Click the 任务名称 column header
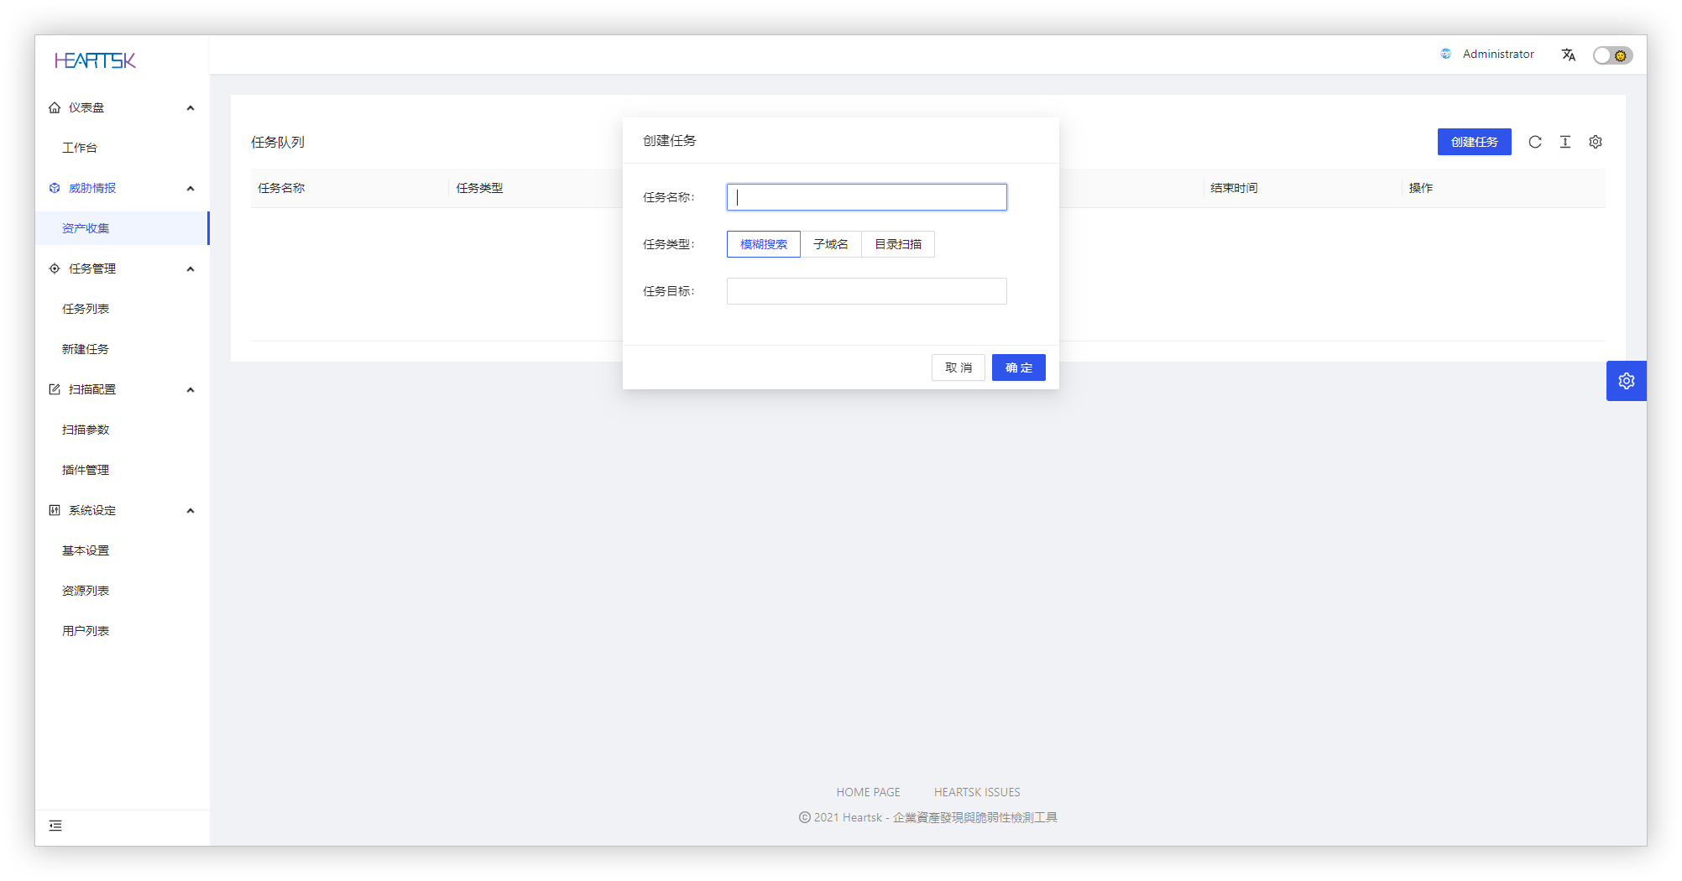The height and width of the screenshot is (881, 1682). coord(281,188)
